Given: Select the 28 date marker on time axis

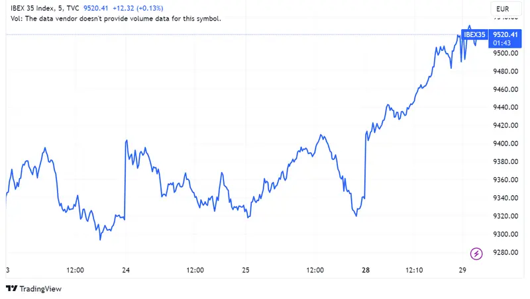Looking at the screenshot, I should 366,270.
